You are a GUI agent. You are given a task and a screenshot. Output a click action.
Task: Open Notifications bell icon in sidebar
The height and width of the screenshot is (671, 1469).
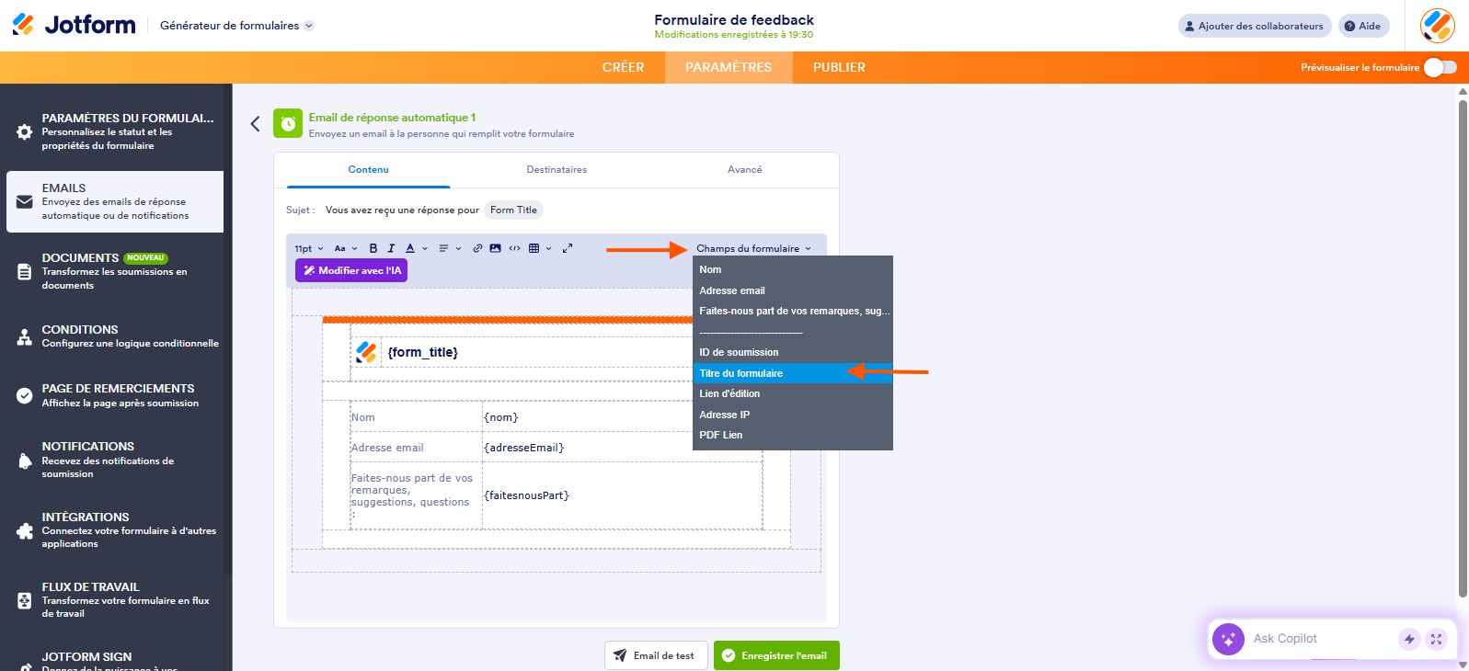pos(25,461)
